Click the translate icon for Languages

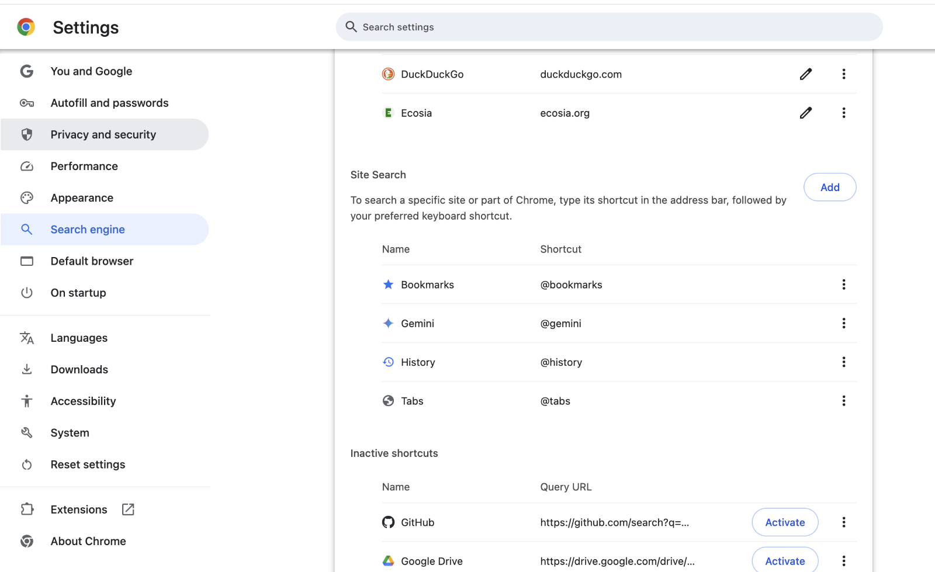click(x=27, y=338)
